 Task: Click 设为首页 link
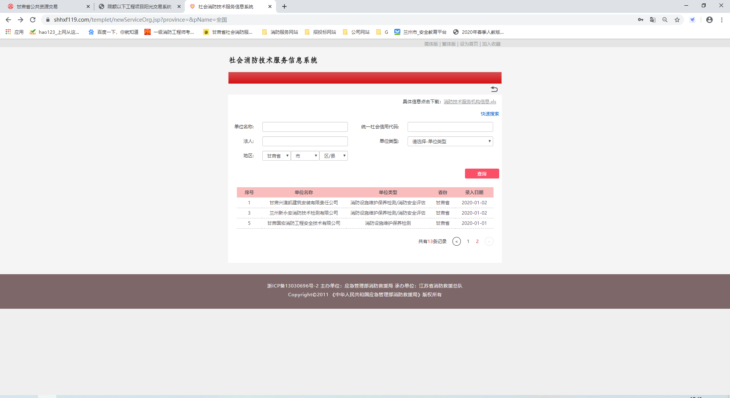(469, 44)
